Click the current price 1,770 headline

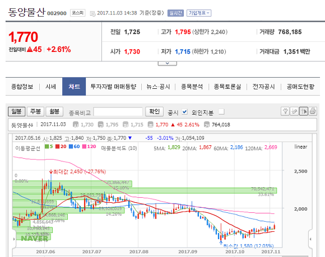coord(23,37)
